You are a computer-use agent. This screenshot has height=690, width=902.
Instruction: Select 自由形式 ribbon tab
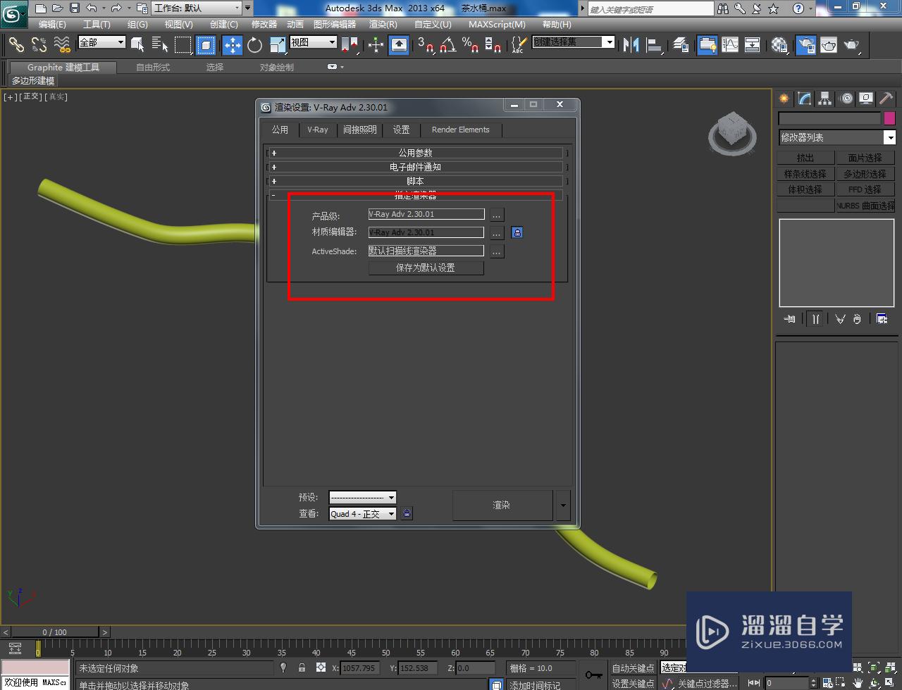(153, 67)
